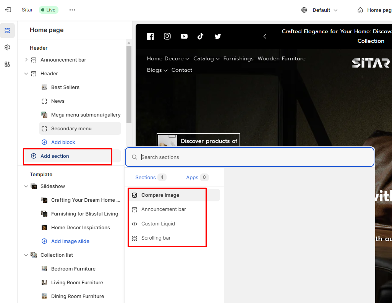
Task: Click the Instagram icon in preview
Action: 167,36
